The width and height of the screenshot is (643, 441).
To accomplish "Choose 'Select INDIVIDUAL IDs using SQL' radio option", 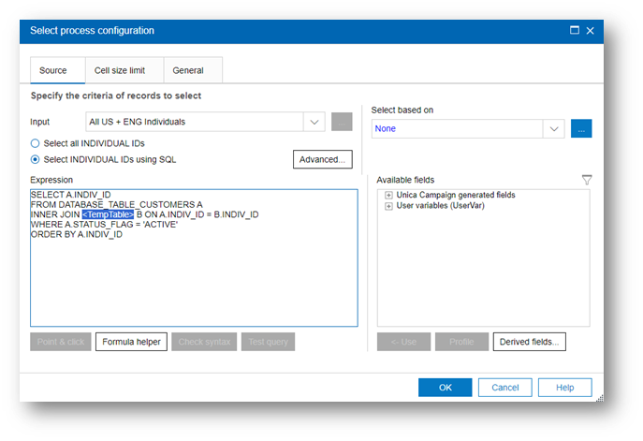I will [36, 159].
